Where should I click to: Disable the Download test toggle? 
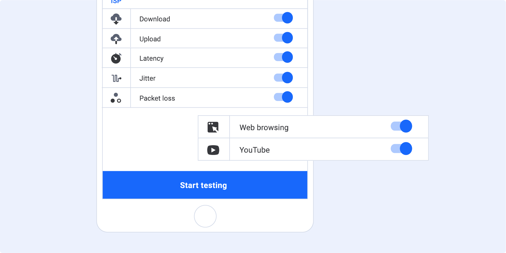tap(283, 18)
